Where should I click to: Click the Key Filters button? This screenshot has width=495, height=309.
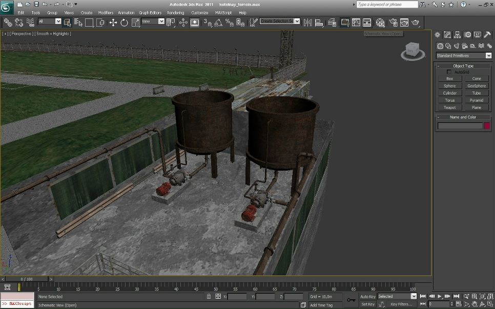(401, 304)
